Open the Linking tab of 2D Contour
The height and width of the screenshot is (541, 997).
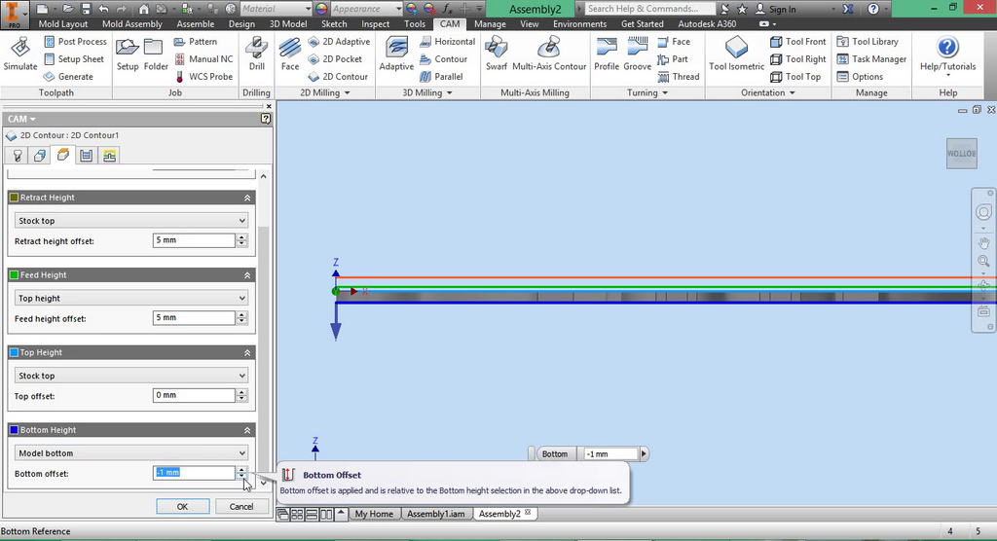point(109,156)
